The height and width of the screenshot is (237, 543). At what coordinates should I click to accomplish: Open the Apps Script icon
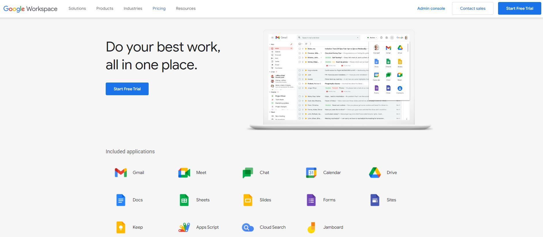click(x=184, y=227)
